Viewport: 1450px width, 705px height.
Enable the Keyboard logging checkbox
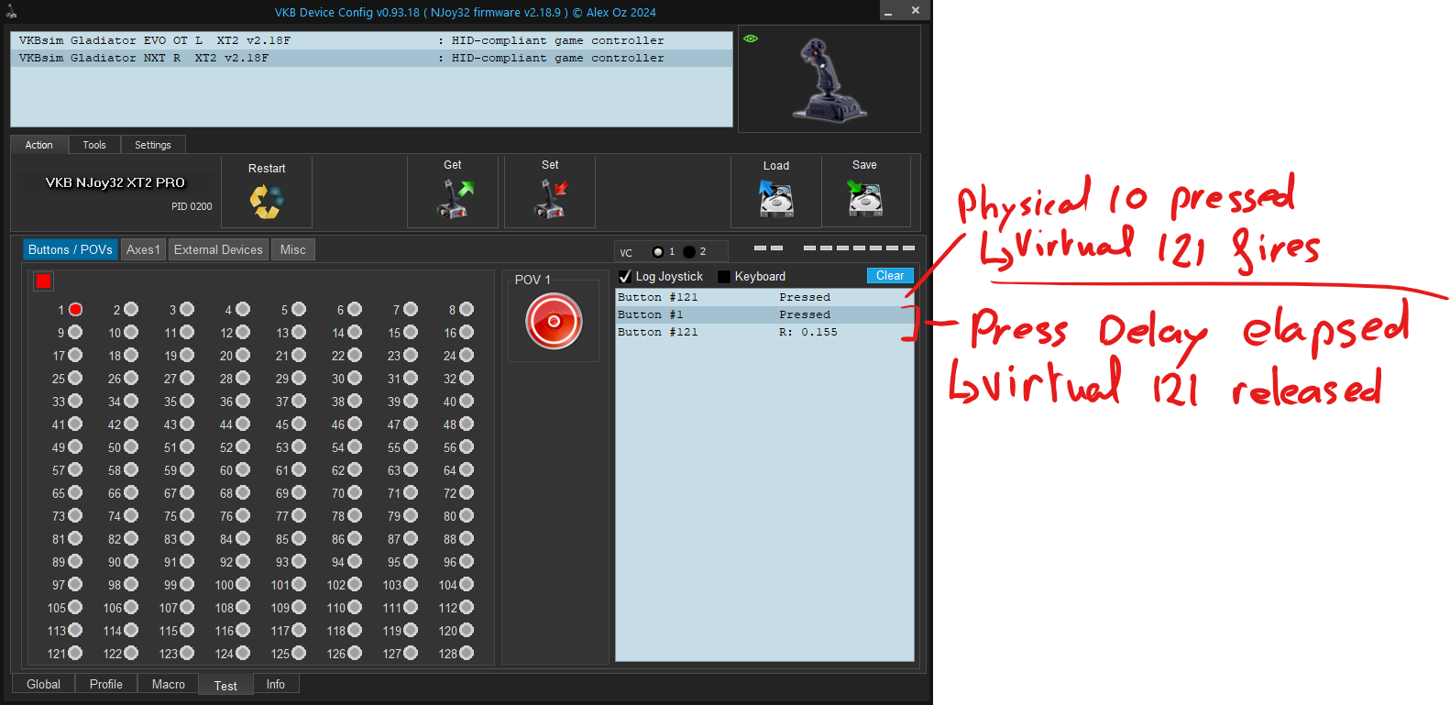[724, 276]
